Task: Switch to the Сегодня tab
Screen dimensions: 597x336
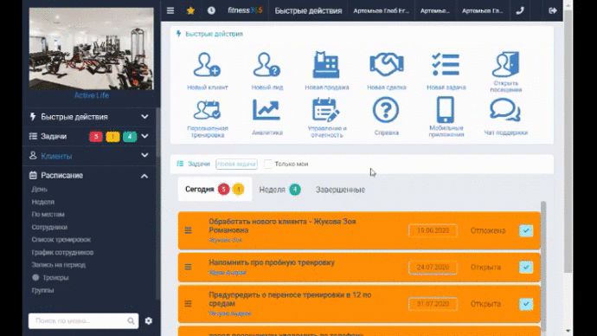Action: pyautogui.click(x=215, y=190)
